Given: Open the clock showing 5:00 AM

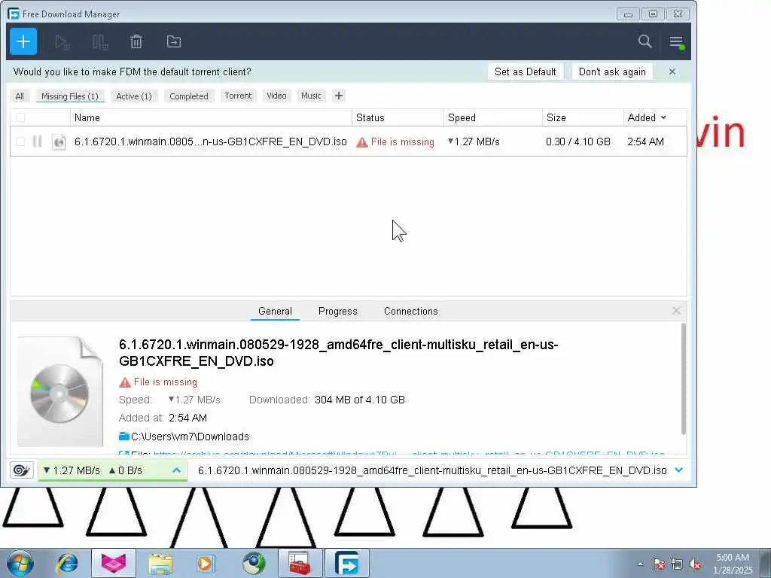Looking at the screenshot, I should [733, 564].
